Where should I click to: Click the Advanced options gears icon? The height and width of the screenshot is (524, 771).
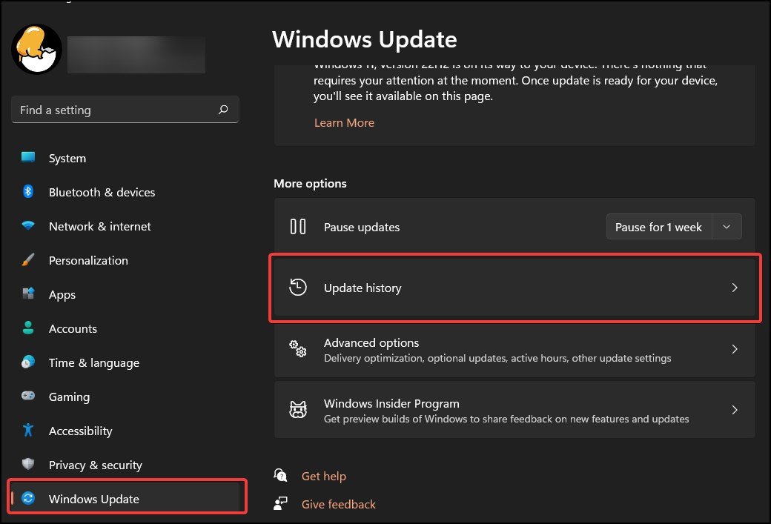click(298, 348)
